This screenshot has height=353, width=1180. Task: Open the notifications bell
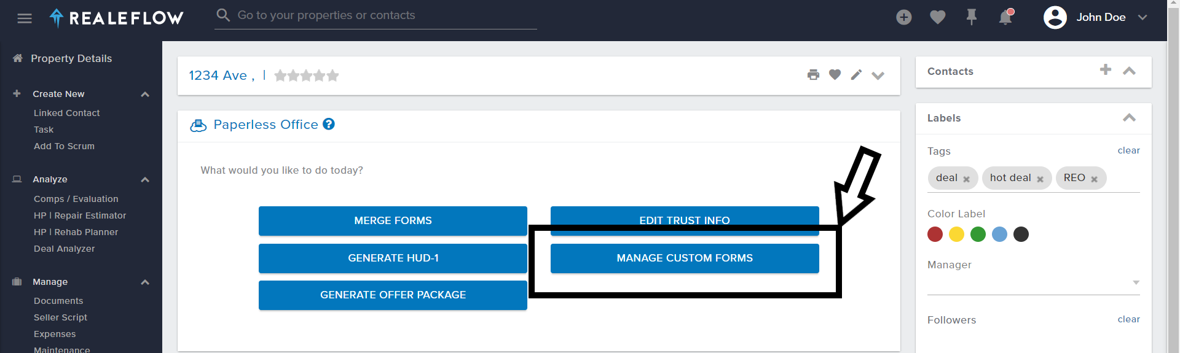pyautogui.click(x=1005, y=17)
